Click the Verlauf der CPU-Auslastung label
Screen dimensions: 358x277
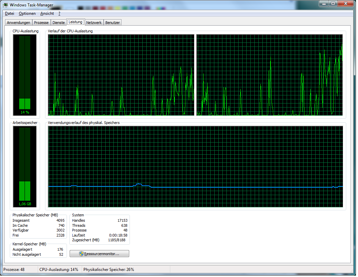pyautogui.click(x=70, y=31)
